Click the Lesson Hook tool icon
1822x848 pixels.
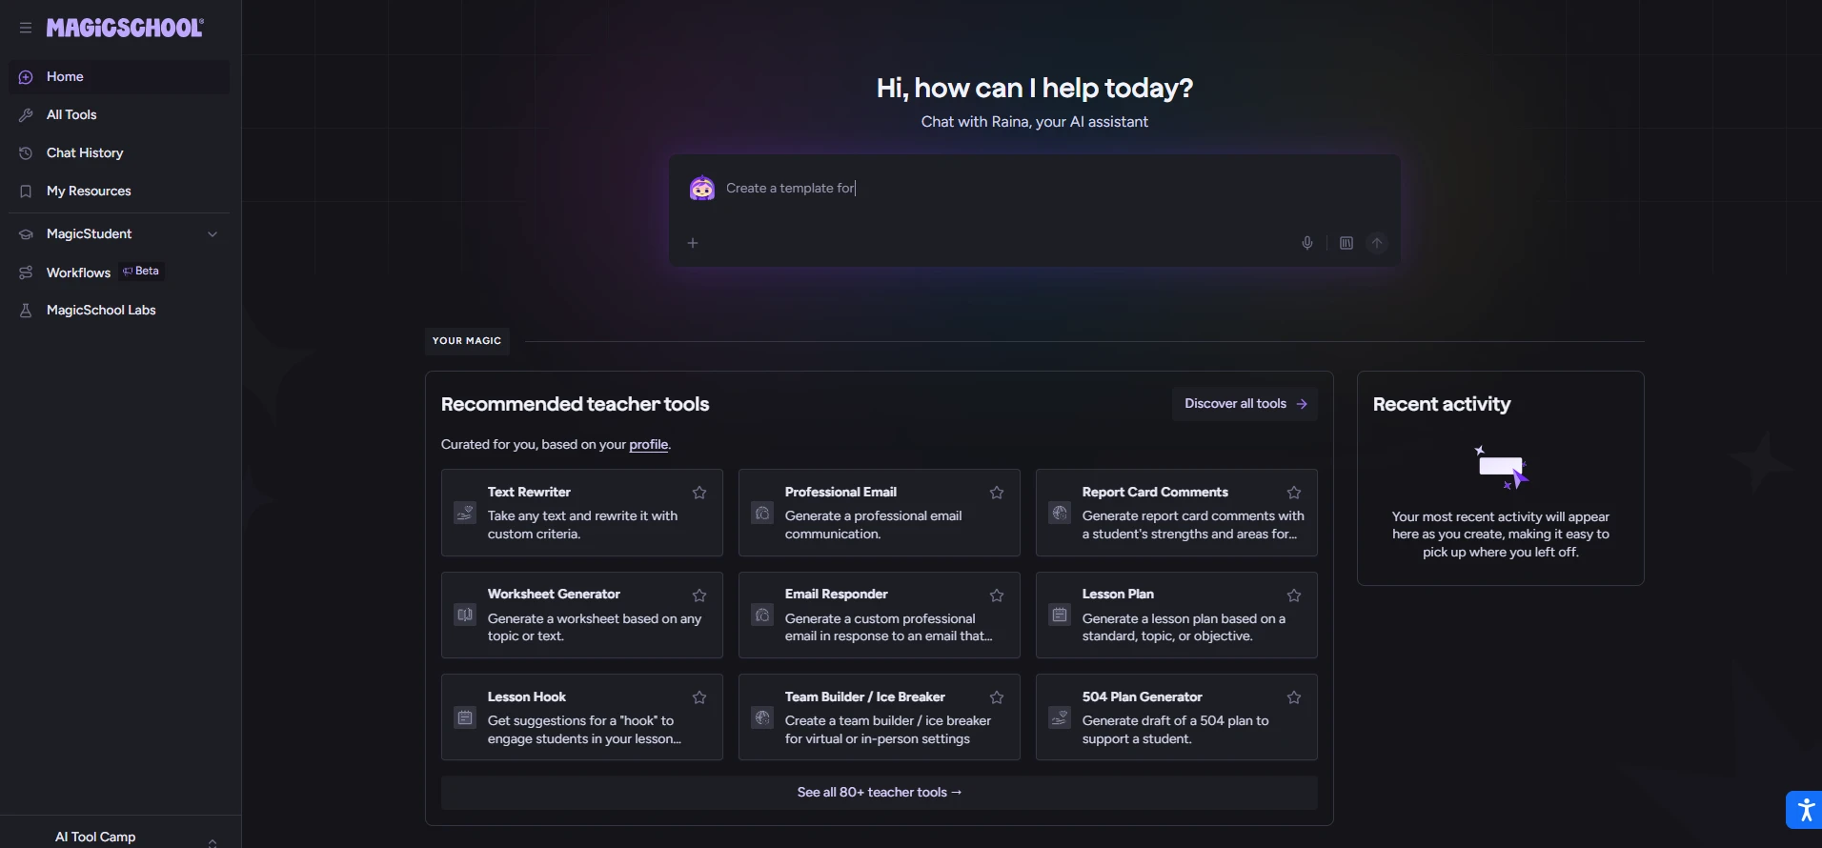coord(465,717)
